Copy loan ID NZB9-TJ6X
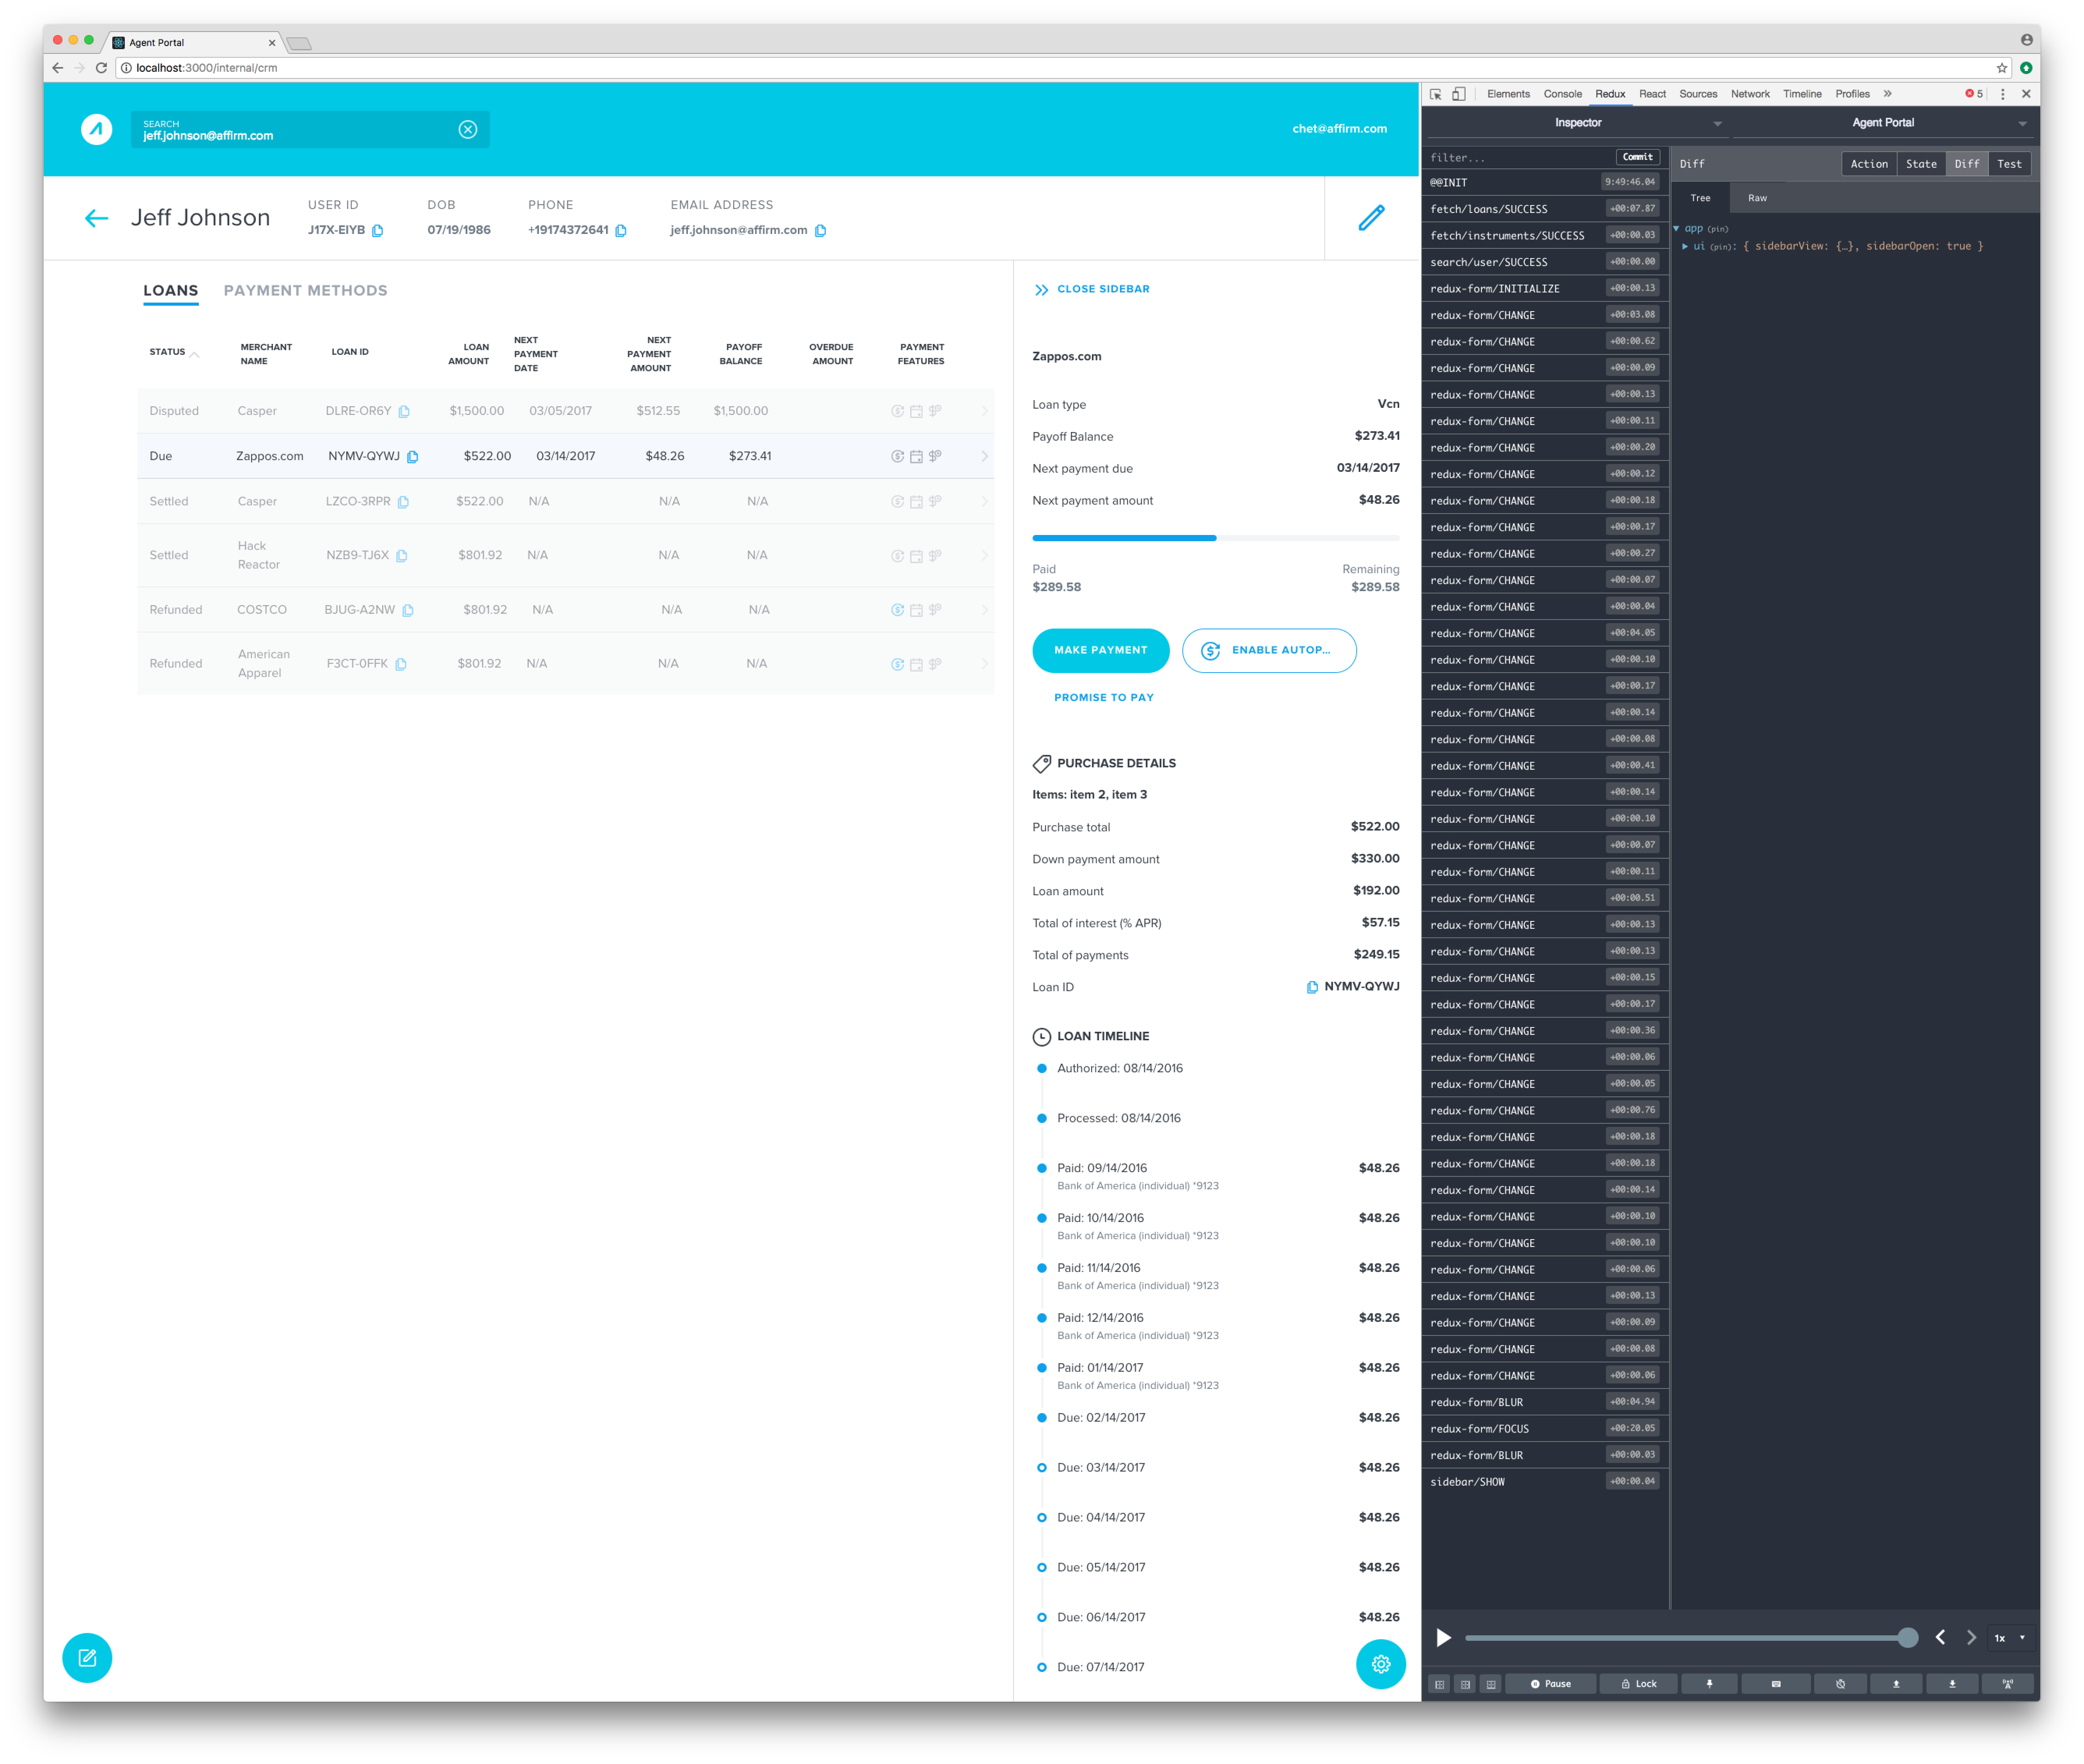The width and height of the screenshot is (2084, 1764). click(402, 556)
